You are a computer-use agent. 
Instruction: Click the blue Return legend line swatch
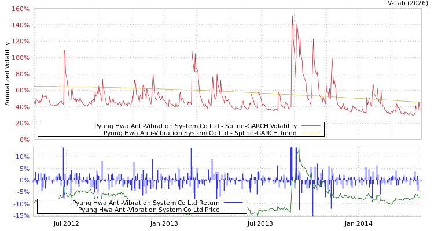(x=233, y=203)
